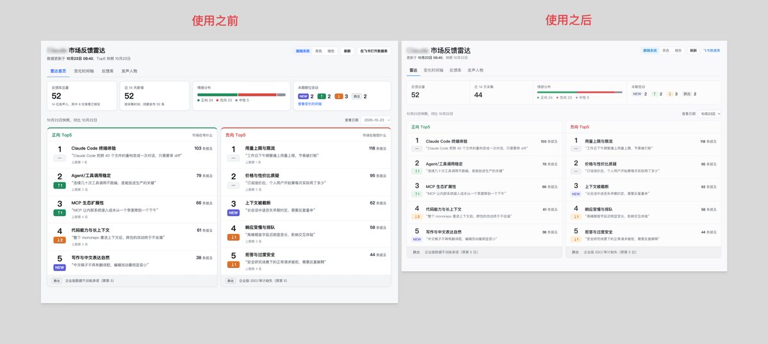Click 近 14 天采集 44 card in 使用之后 panel
Image resolution: width=768 pixels, height=344 pixels.
click(x=500, y=92)
